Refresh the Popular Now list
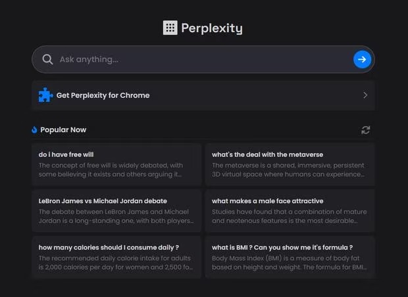The image size is (408, 297). [365, 130]
